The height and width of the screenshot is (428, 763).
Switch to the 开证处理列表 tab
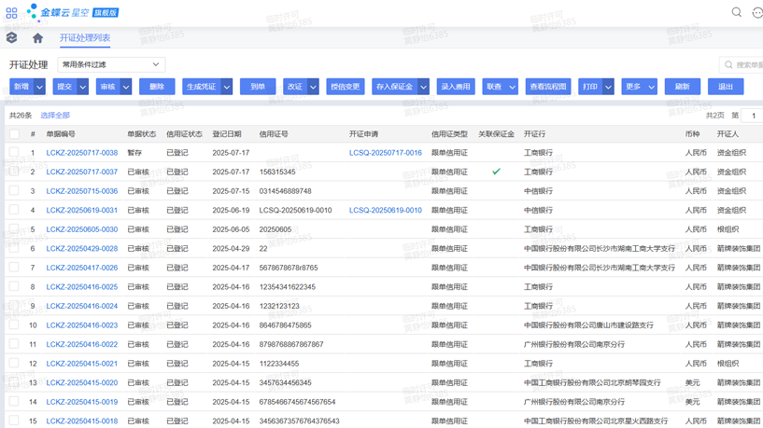click(x=85, y=38)
